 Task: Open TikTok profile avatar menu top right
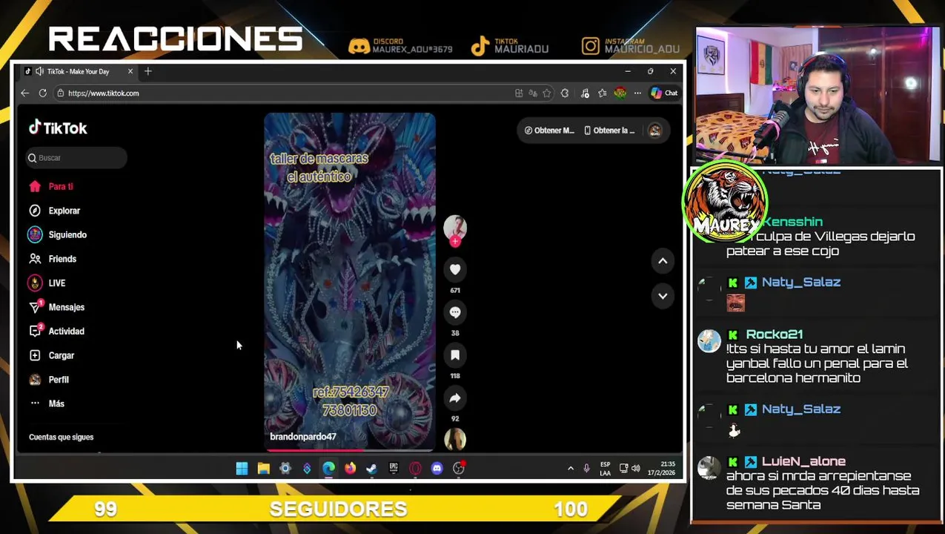pyautogui.click(x=655, y=131)
